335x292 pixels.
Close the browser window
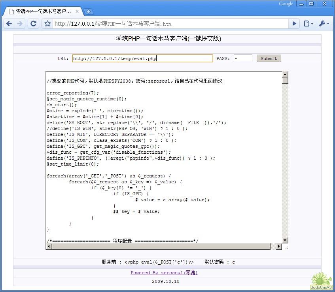[324, 4]
